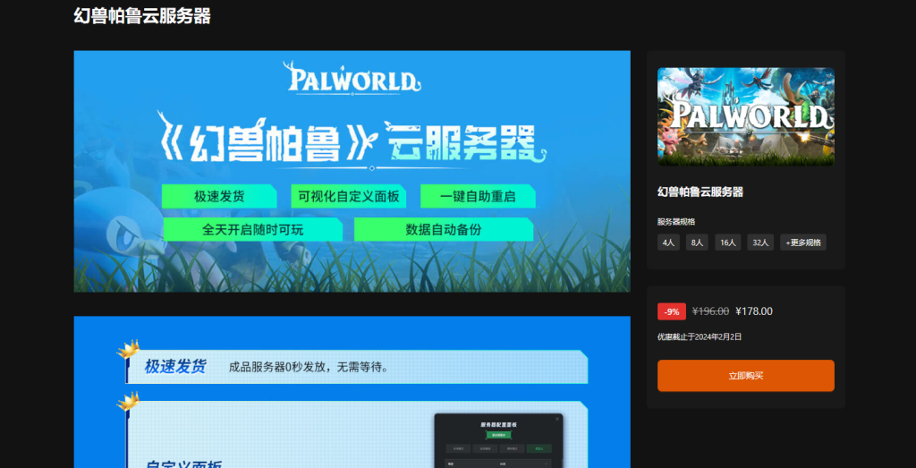Click the Palworld product thumbnail image
The height and width of the screenshot is (468, 916).
pos(745,116)
